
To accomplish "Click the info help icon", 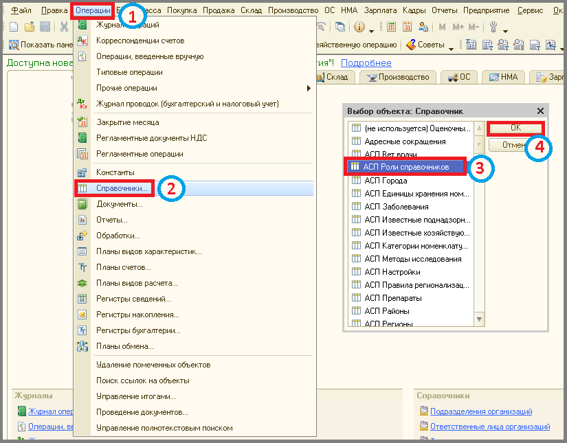I will (x=359, y=27).
